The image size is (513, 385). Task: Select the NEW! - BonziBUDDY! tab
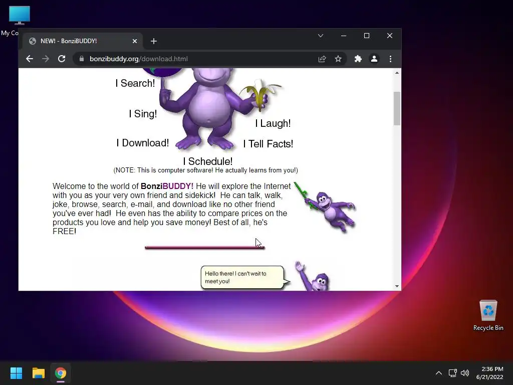pos(82,41)
